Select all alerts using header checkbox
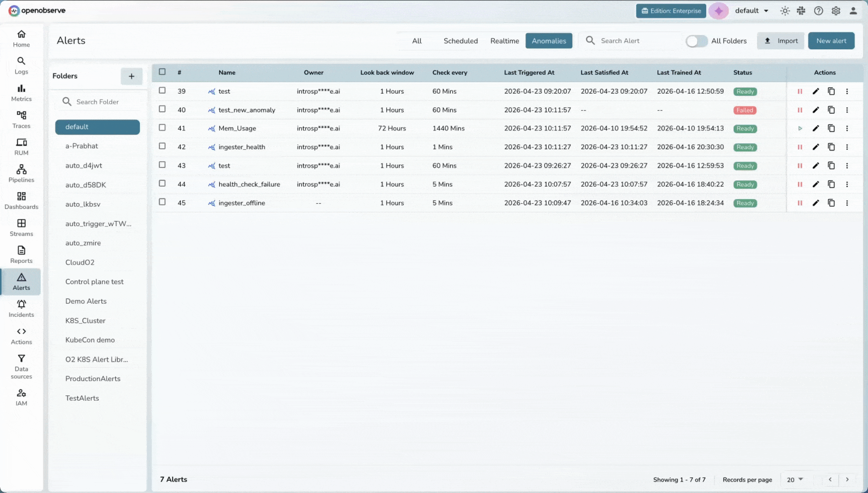Screen dimensions: 868x493 click(162, 72)
